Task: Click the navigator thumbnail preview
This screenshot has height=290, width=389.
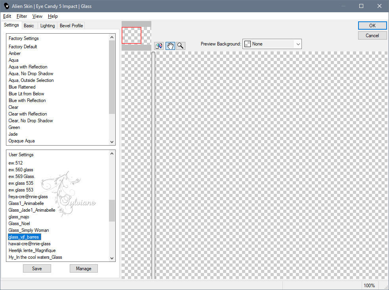Action: coord(136,36)
